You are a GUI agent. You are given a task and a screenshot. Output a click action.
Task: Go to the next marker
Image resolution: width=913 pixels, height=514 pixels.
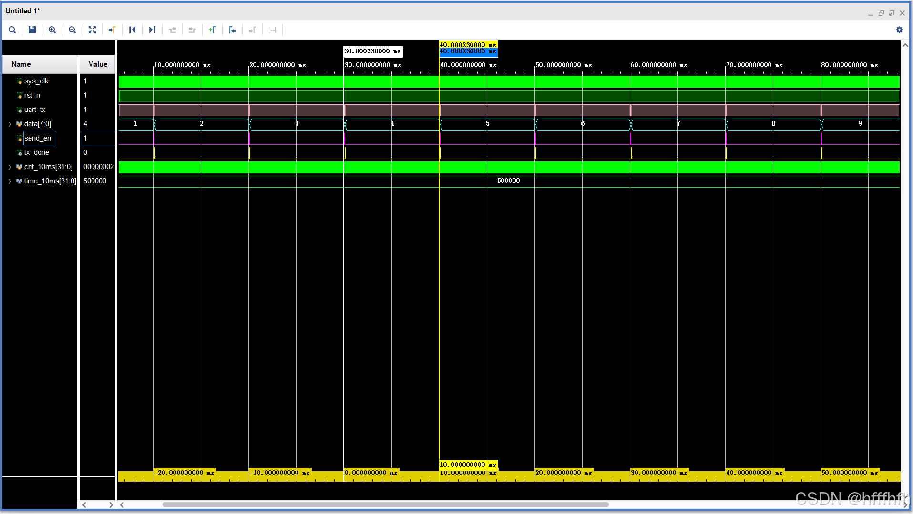pyautogui.click(x=253, y=30)
